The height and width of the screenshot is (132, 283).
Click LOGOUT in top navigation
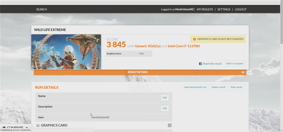tap(241, 10)
